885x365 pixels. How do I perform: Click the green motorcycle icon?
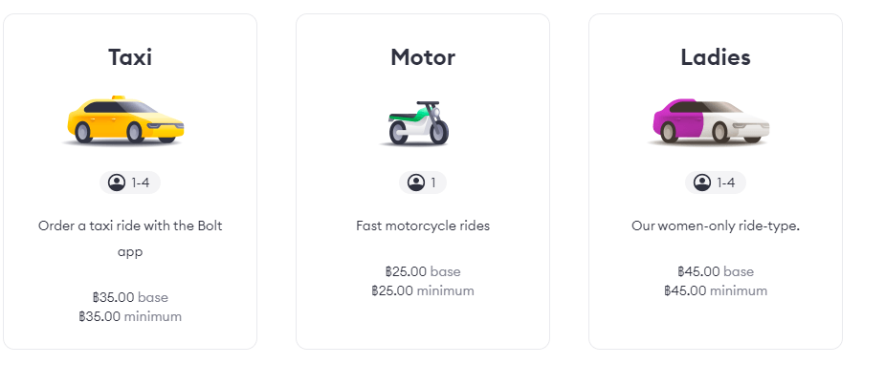tap(418, 123)
